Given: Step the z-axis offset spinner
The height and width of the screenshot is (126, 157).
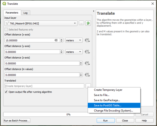Looking at the screenshot, I should point(81,63).
